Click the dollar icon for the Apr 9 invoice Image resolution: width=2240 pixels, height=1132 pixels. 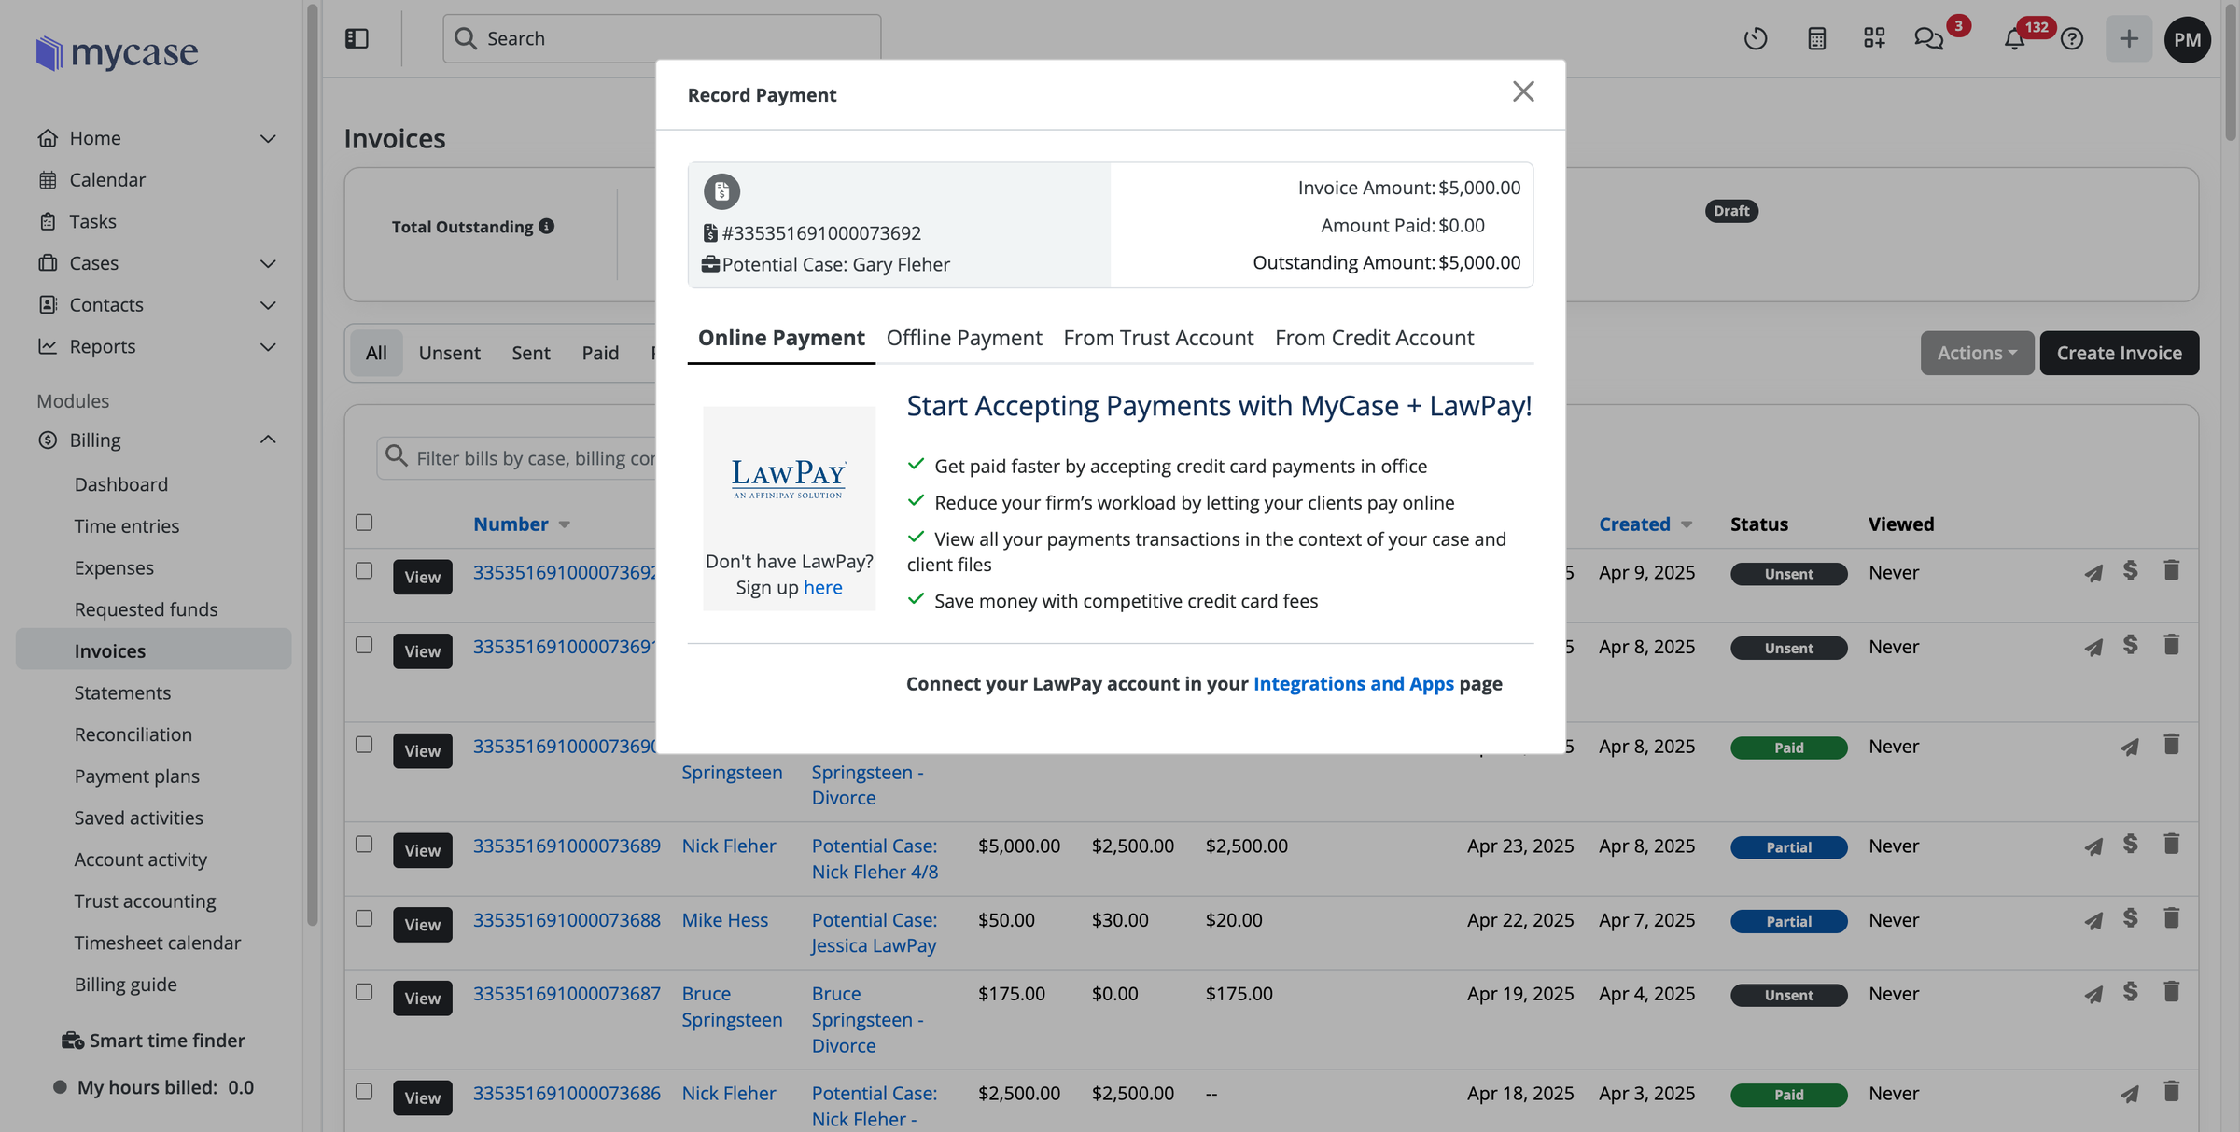point(2130,570)
